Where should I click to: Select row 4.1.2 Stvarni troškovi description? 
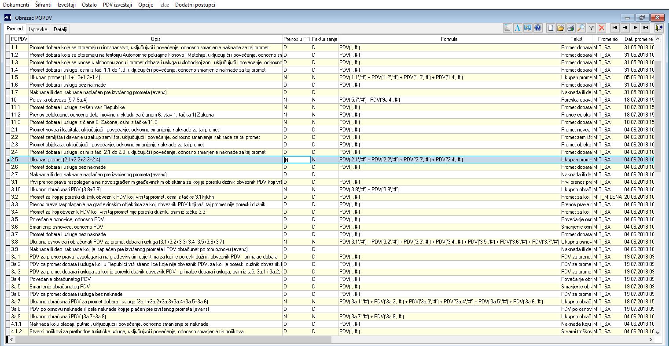tap(155, 331)
